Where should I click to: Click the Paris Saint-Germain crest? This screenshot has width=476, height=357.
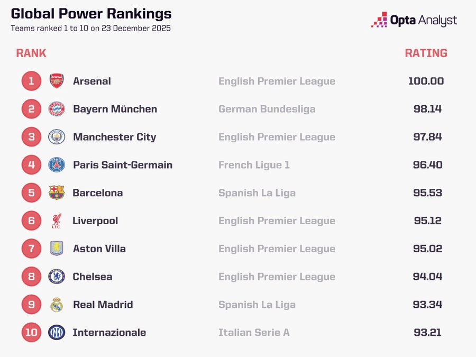pyautogui.click(x=57, y=165)
